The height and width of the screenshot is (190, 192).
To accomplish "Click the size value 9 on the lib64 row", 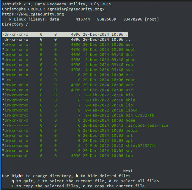I will [x=79, y=110].
